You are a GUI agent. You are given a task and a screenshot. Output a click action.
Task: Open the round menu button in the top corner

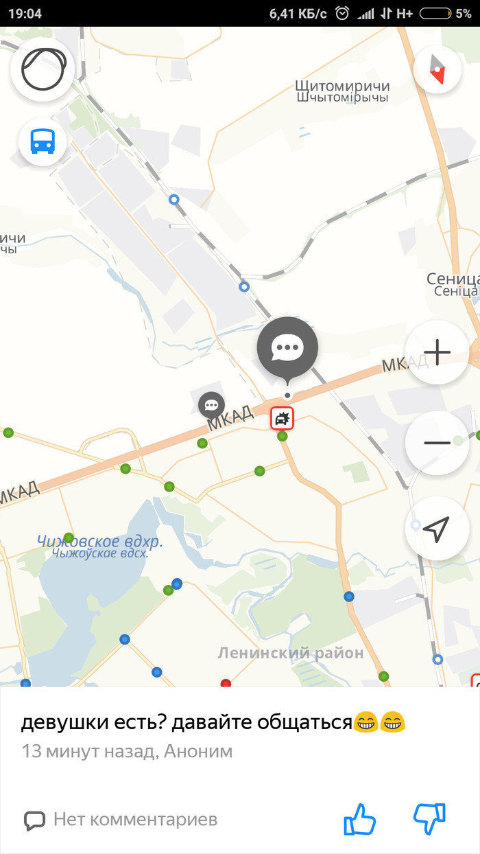(x=43, y=69)
